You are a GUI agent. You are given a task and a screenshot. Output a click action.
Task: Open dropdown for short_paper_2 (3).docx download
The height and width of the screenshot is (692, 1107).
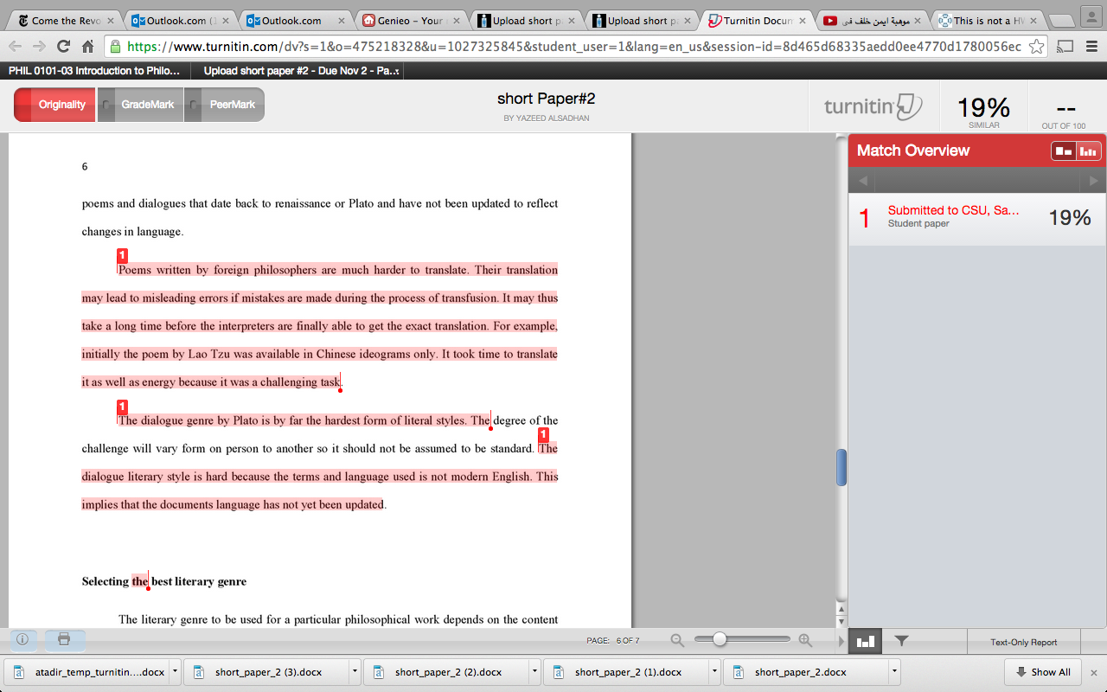click(x=355, y=671)
